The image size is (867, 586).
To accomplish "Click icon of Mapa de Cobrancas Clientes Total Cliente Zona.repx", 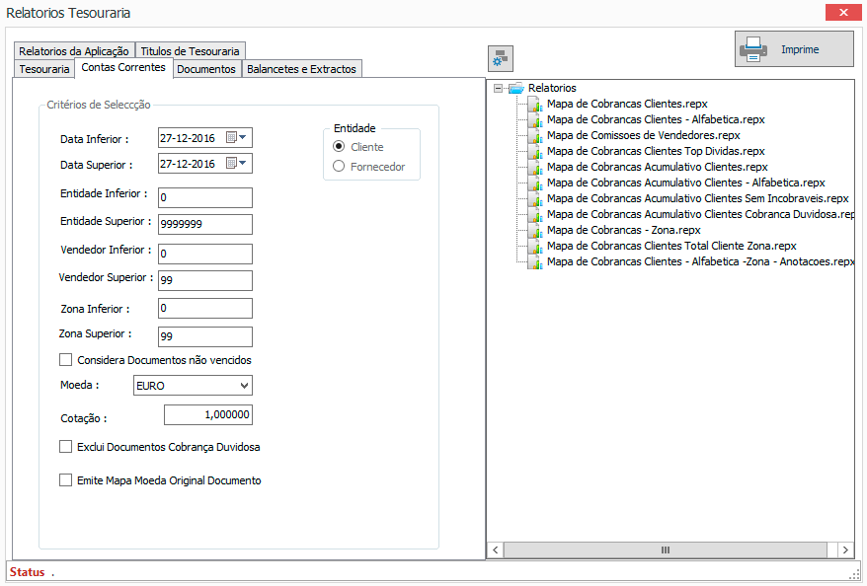I will [534, 246].
